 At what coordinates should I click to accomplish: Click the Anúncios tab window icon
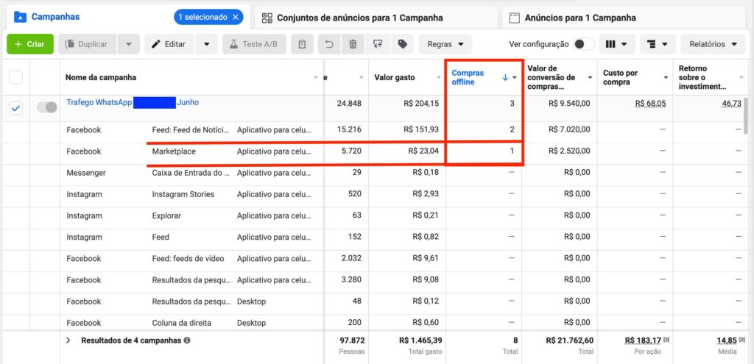point(515,18)
